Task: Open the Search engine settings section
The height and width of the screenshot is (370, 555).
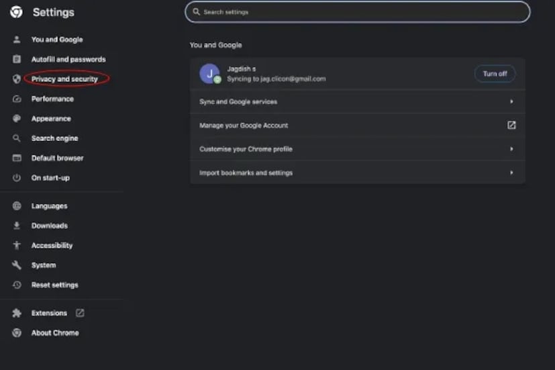Action: [54, 138]
